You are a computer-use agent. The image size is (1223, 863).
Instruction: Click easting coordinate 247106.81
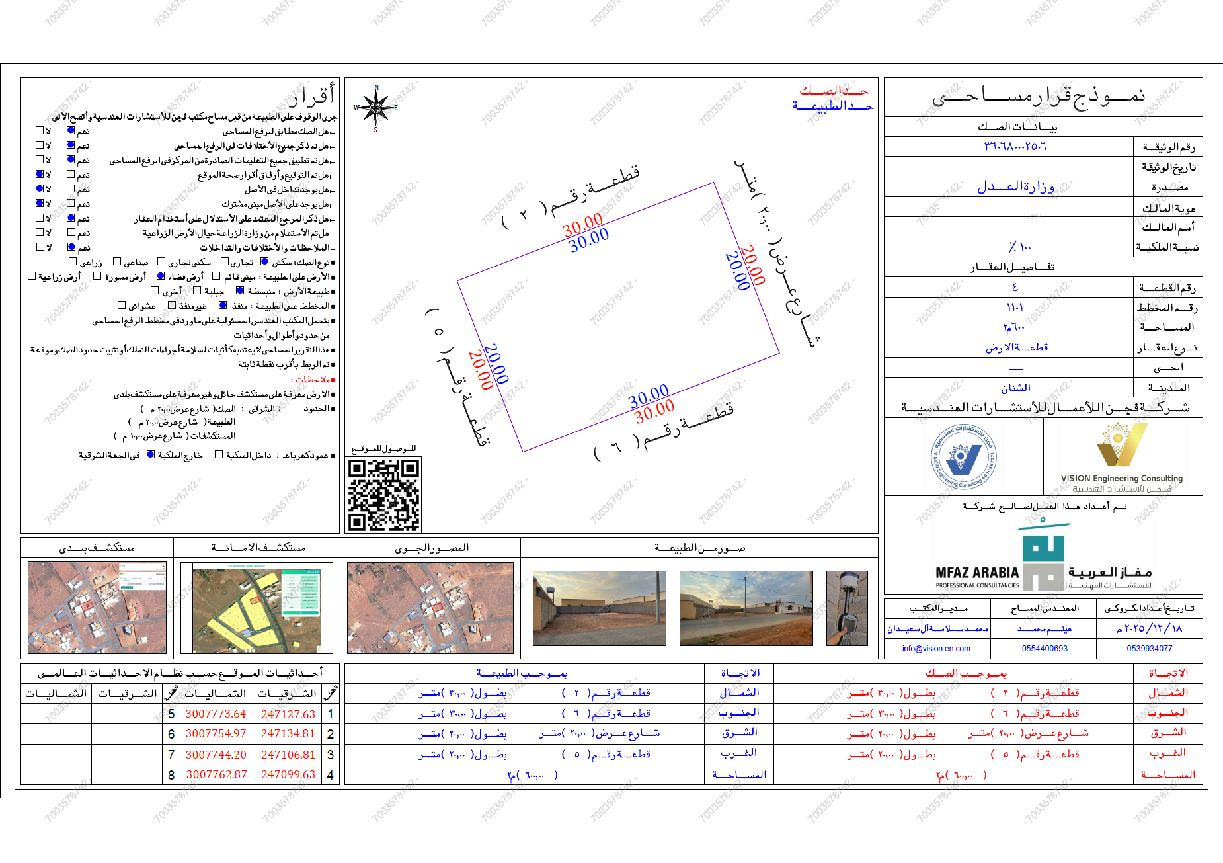coord(288,755)
